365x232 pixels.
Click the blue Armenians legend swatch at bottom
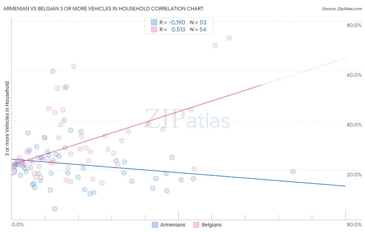155,225
